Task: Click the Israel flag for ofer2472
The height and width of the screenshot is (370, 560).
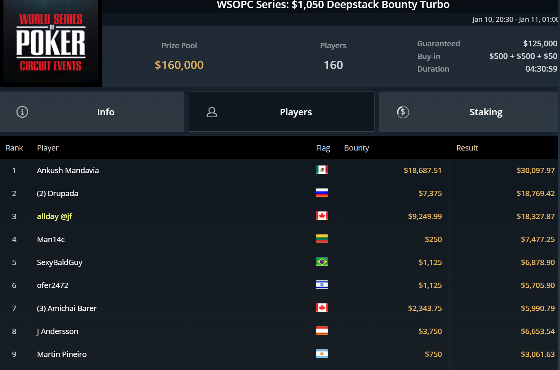Action: 322,285
